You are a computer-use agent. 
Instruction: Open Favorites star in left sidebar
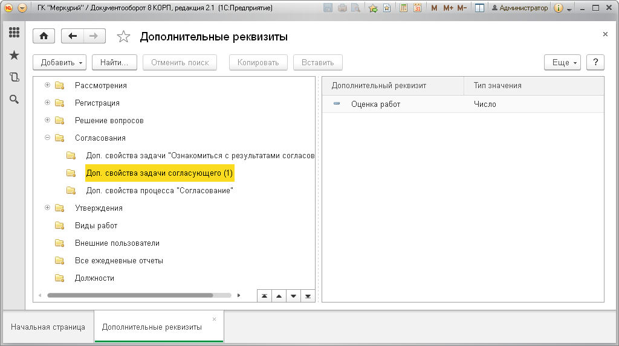[15, 55]
